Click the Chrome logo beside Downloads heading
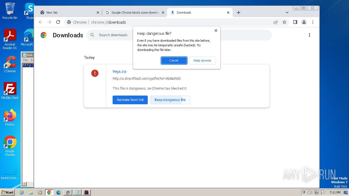Viewport: 349px width, 196px height. coord(44,35)
